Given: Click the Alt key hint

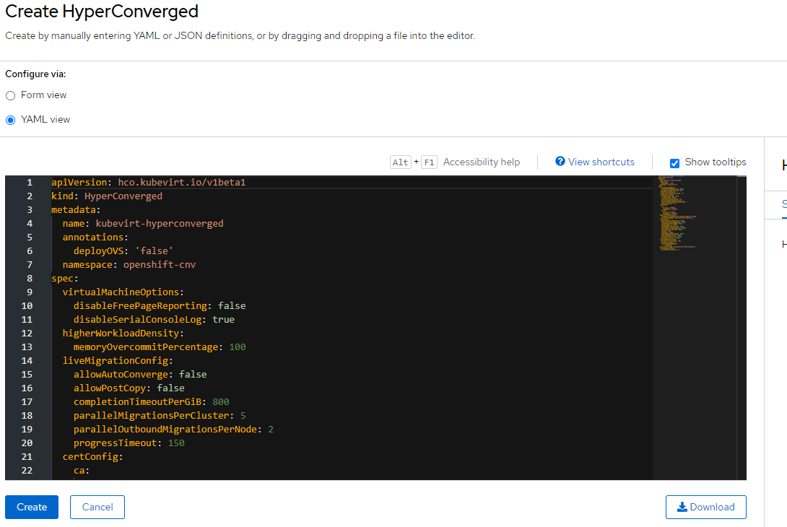Looking at the screenshot, I should [x=401, y=162].
